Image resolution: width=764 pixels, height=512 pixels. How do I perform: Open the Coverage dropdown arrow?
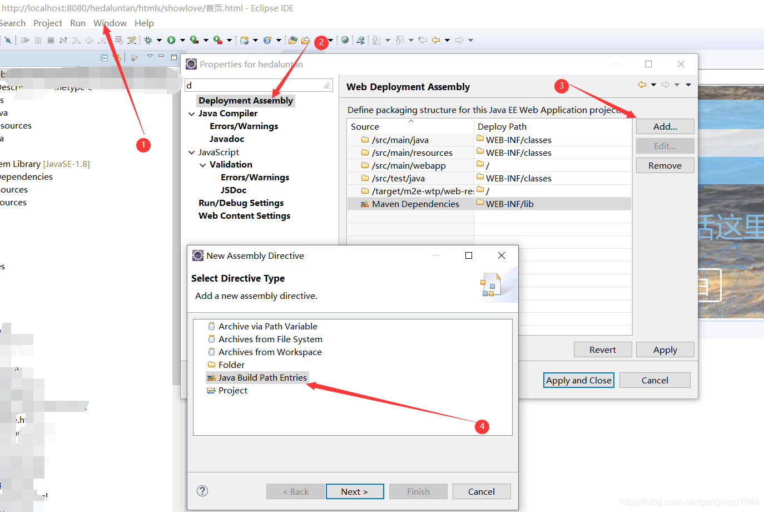[206, 40]
